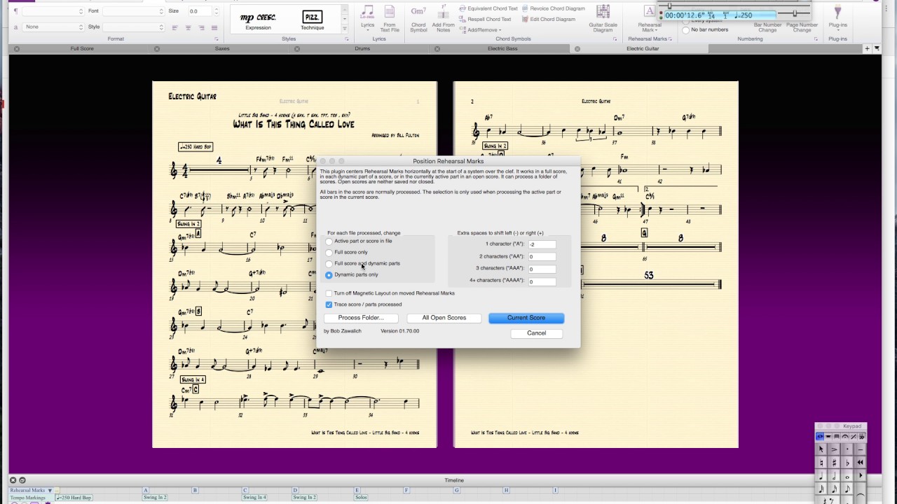Close the Electric Guitar tab
The height and width of the screenshot is (504, 897).
coord(577,49)
